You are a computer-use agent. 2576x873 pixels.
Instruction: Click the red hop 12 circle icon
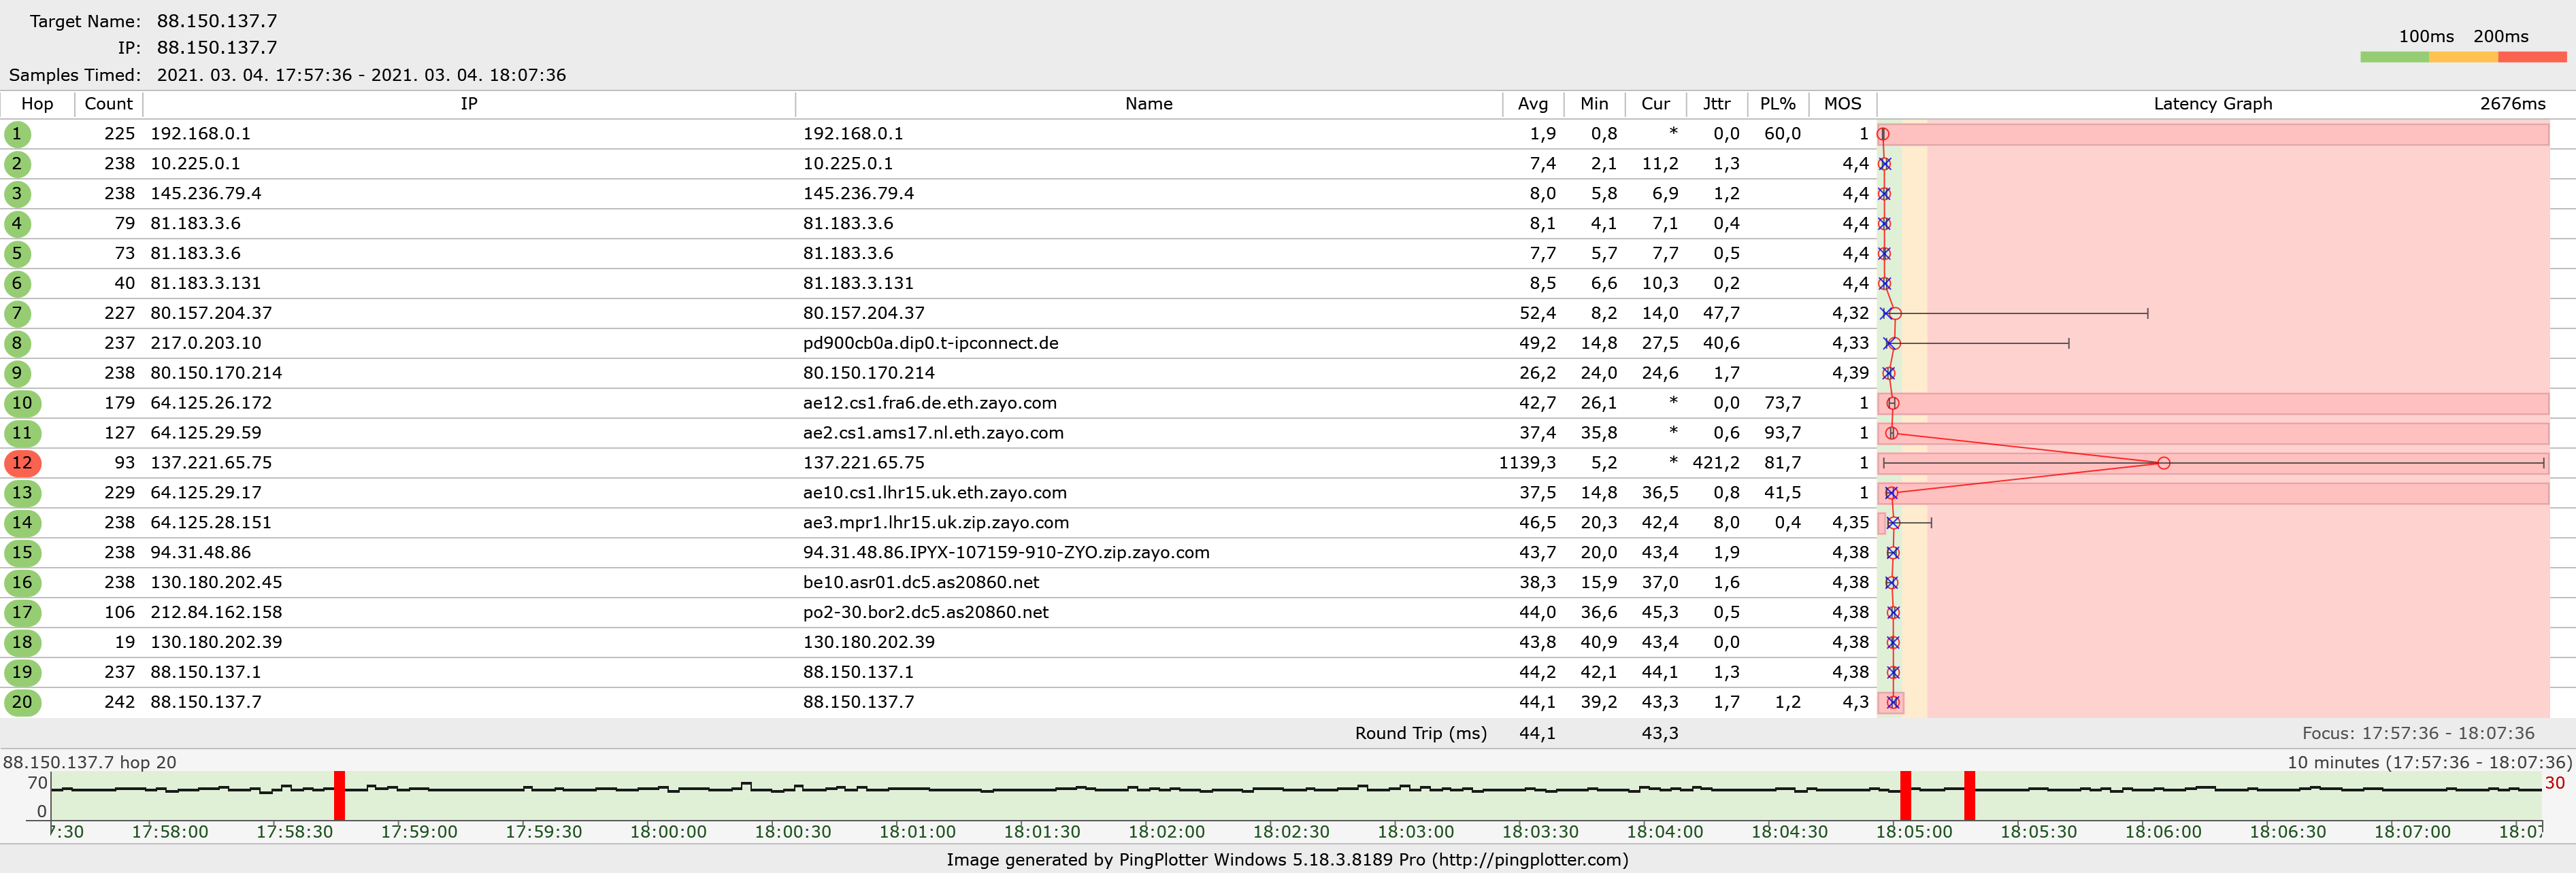point(21,462)
